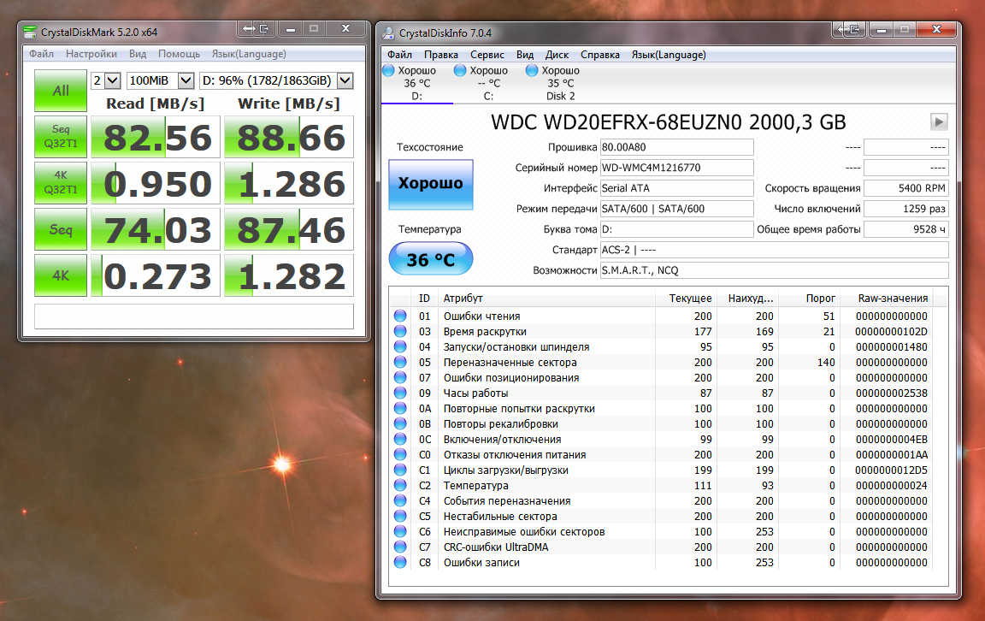Click Буква тома field showing D:
This screenshot has width=985, height=621.
click(676, 229)
